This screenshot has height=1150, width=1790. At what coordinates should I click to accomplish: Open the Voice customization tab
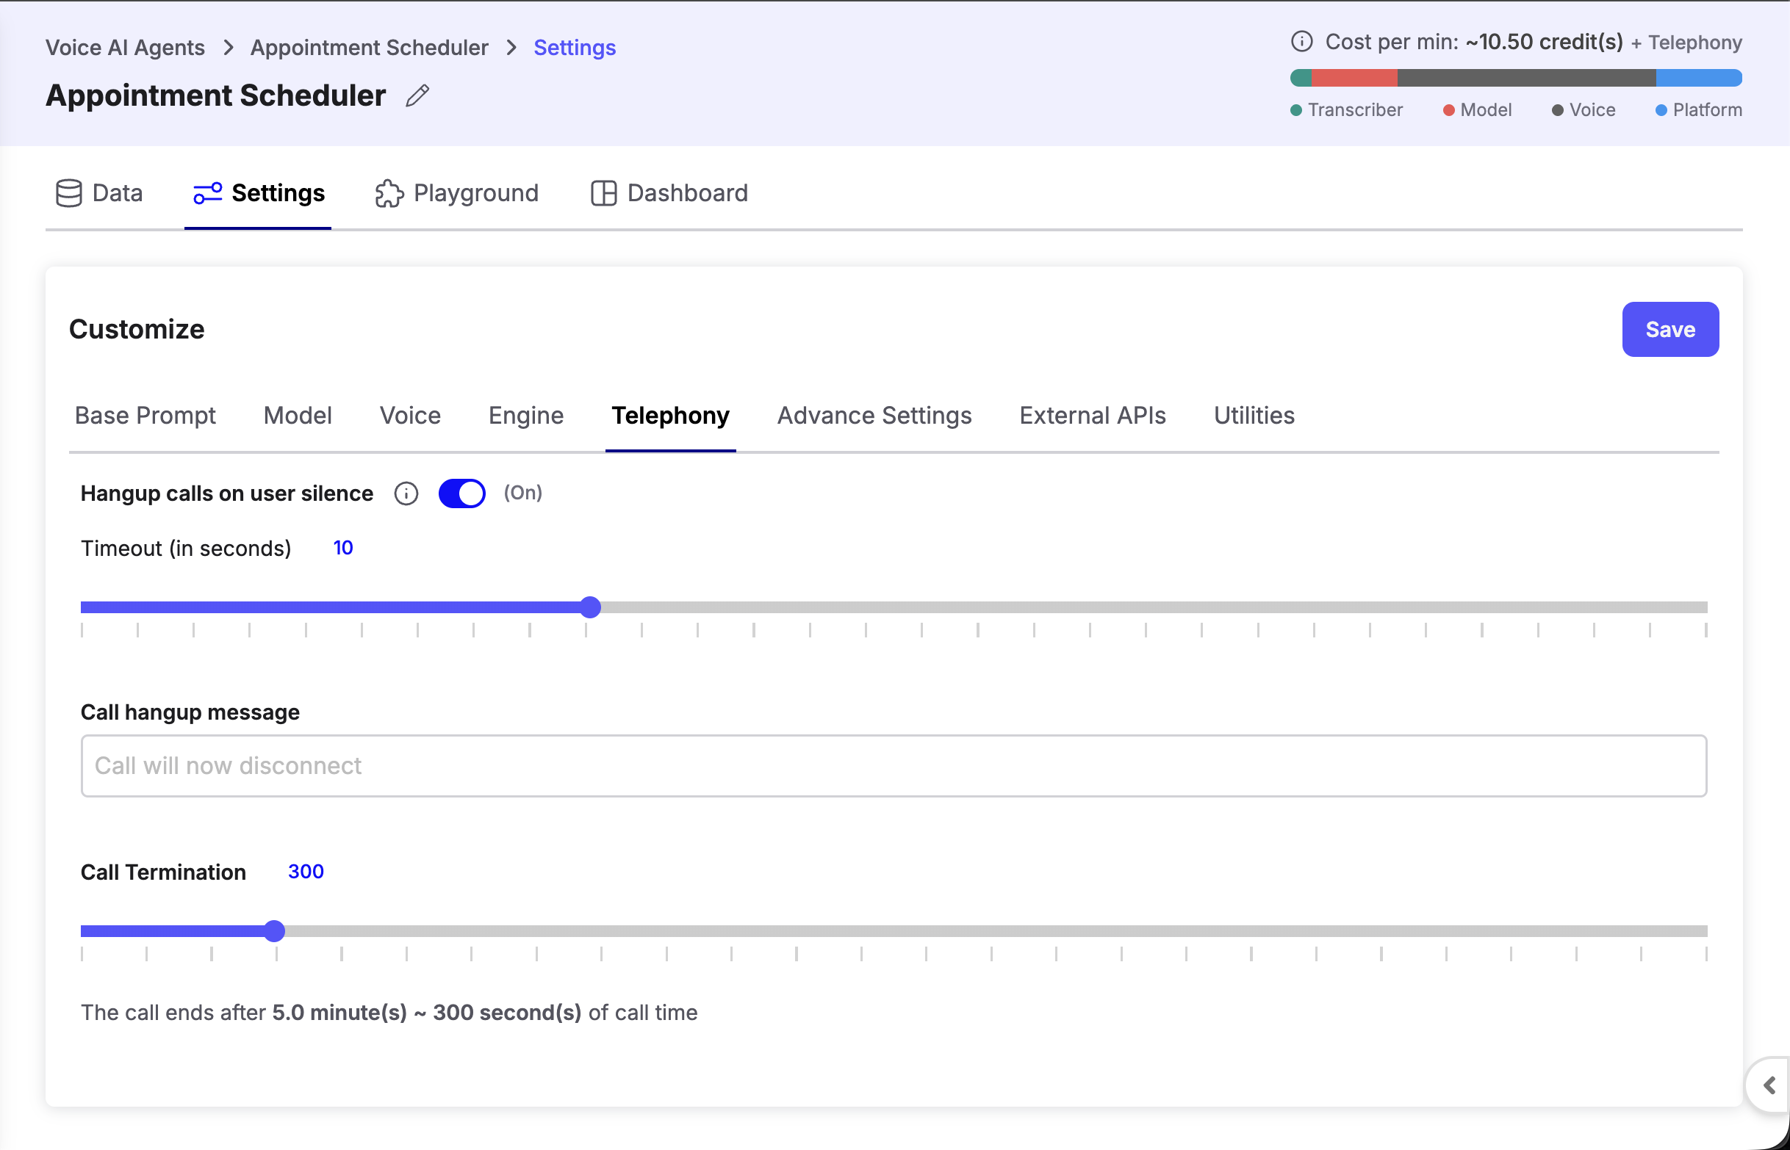[x=409, y=415]
